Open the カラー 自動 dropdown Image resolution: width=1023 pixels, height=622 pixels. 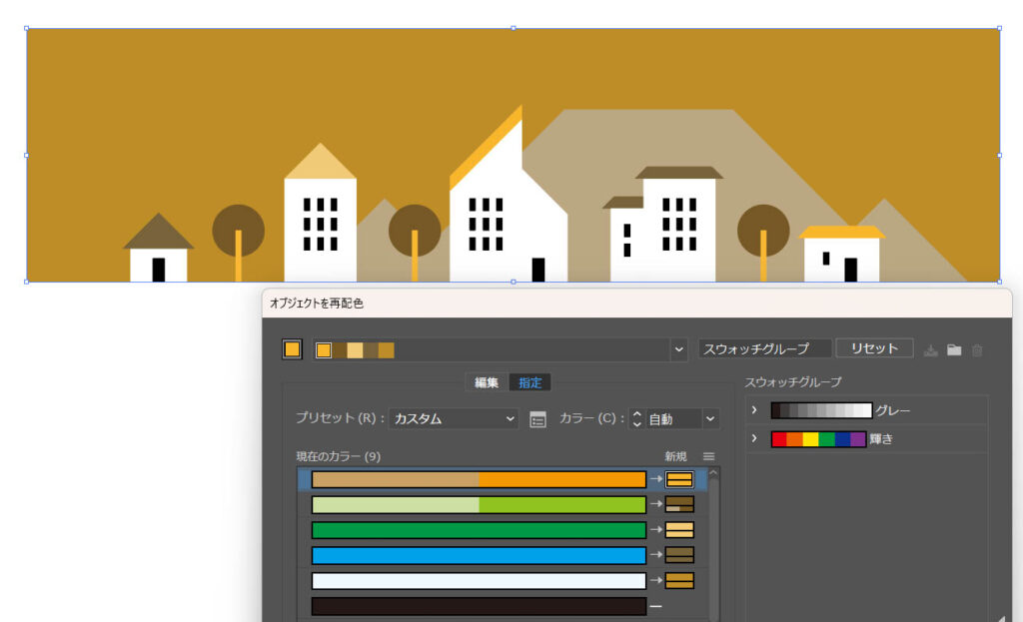point(682,419)
